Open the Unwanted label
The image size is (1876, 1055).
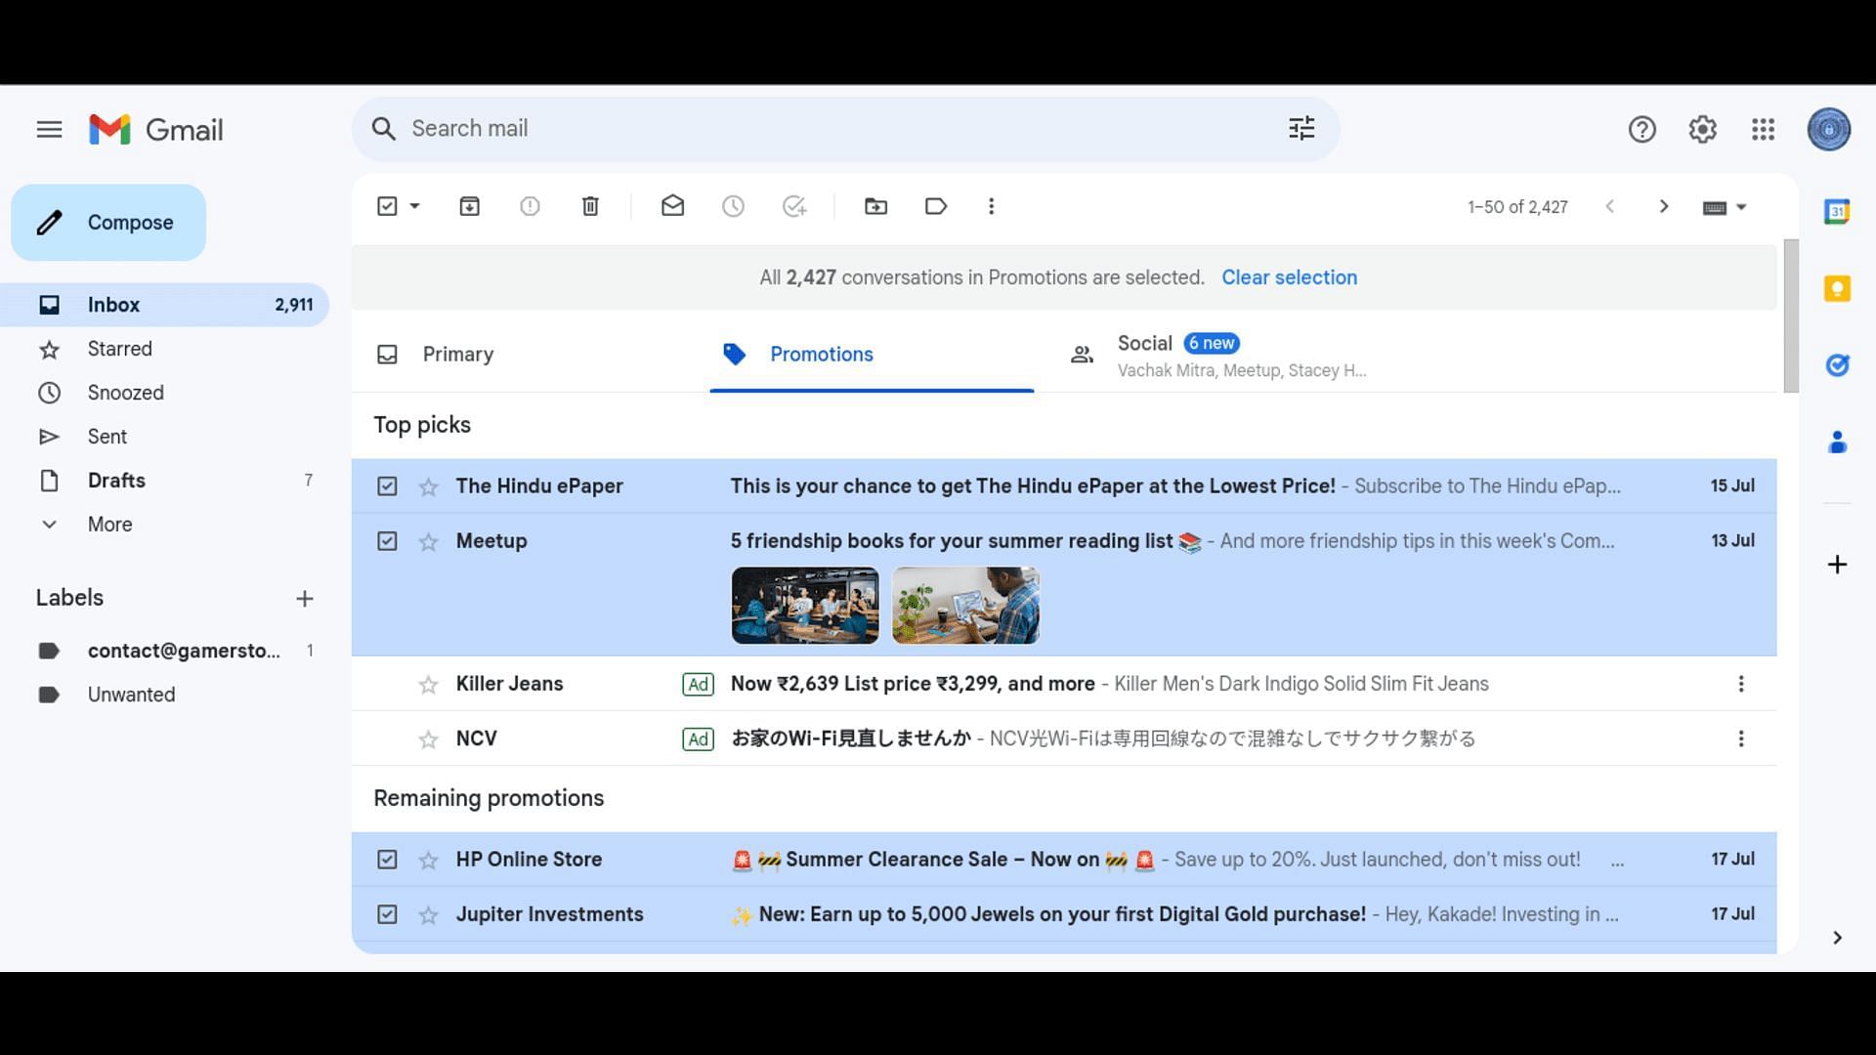tap(164, 695)
